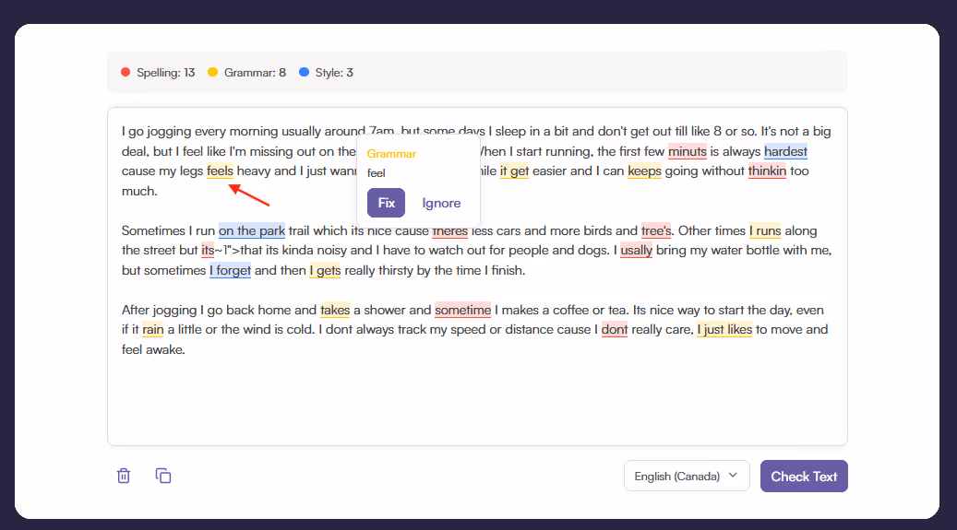Click the Style: 3 counter
957x530 pixels.
(326, 73)
